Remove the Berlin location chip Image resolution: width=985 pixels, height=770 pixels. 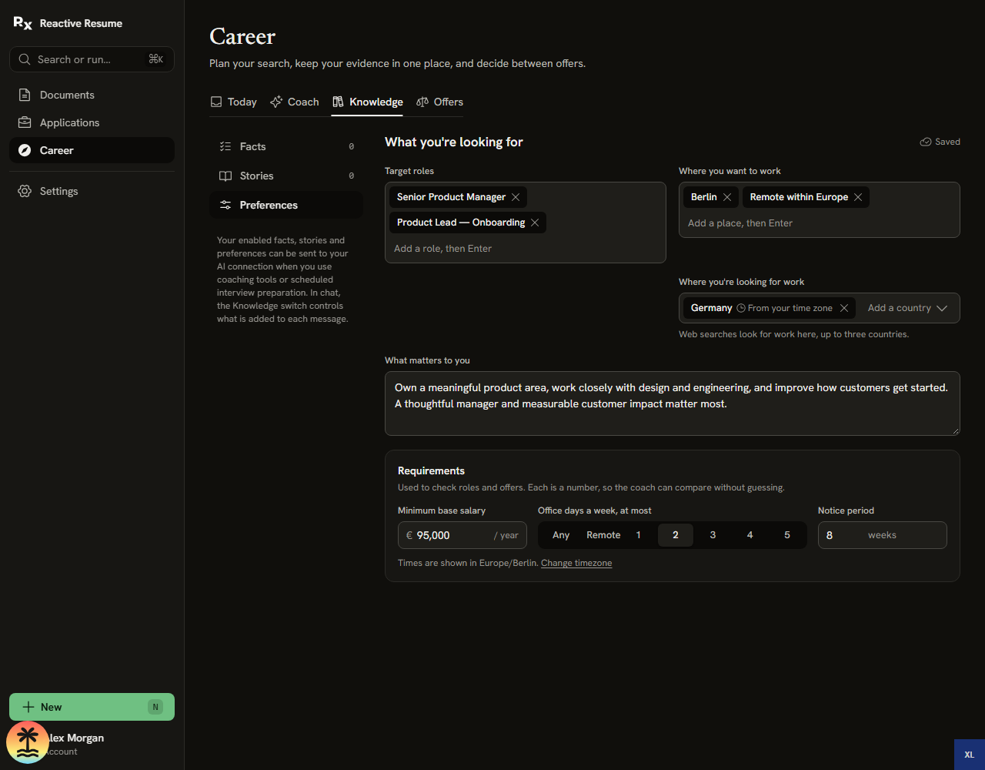click(x=727, y=197)
